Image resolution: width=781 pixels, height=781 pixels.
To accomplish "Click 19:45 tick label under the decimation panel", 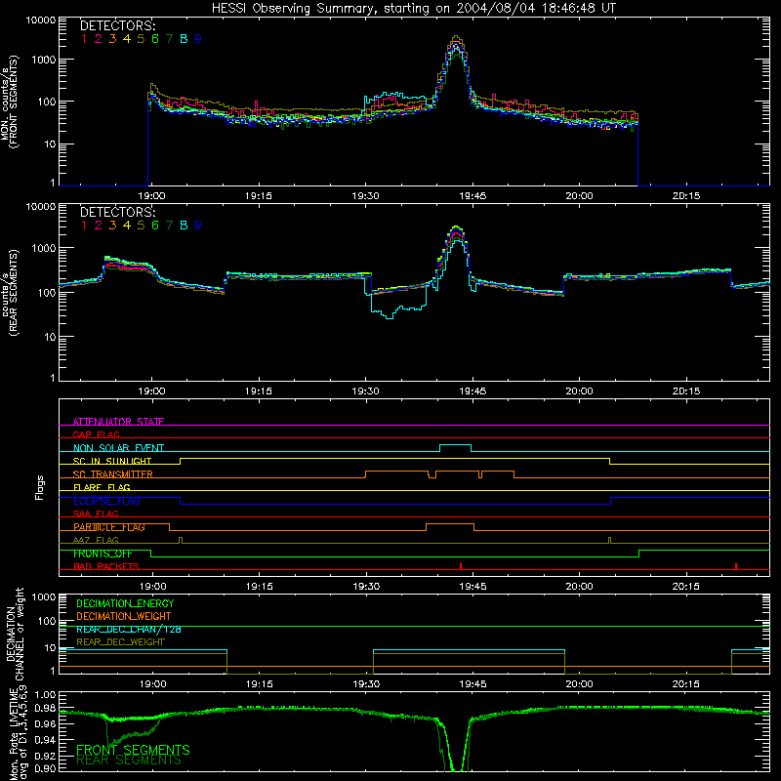I will 473,684.
